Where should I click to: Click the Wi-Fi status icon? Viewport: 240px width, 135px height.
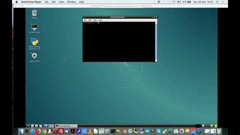pyautogui.click(x=174, y=2)
